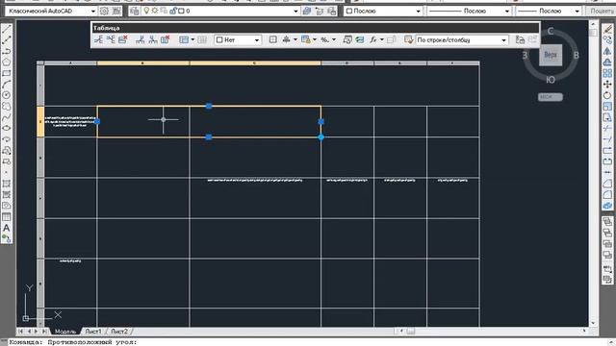
Task: Click the bottom-right round blue grip
Action: click(321, 137)
